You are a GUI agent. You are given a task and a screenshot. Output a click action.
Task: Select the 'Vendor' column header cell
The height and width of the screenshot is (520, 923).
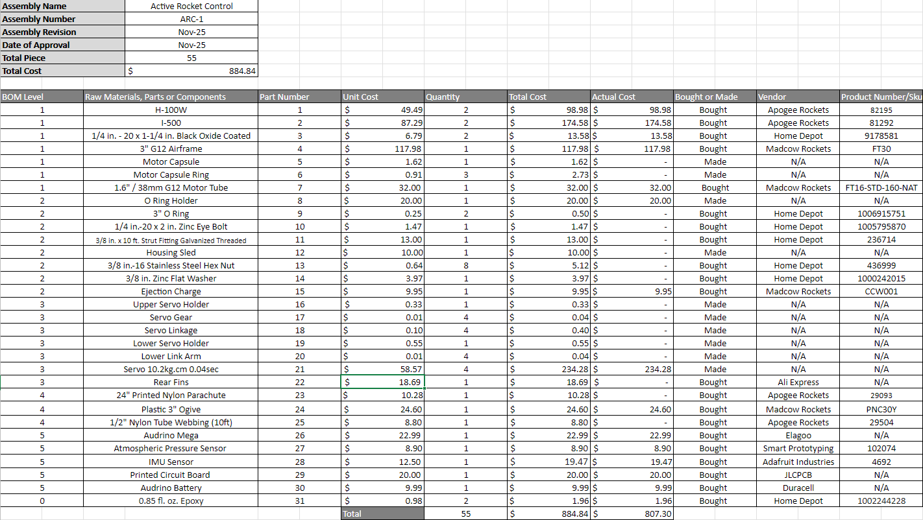tap(798, 97)
